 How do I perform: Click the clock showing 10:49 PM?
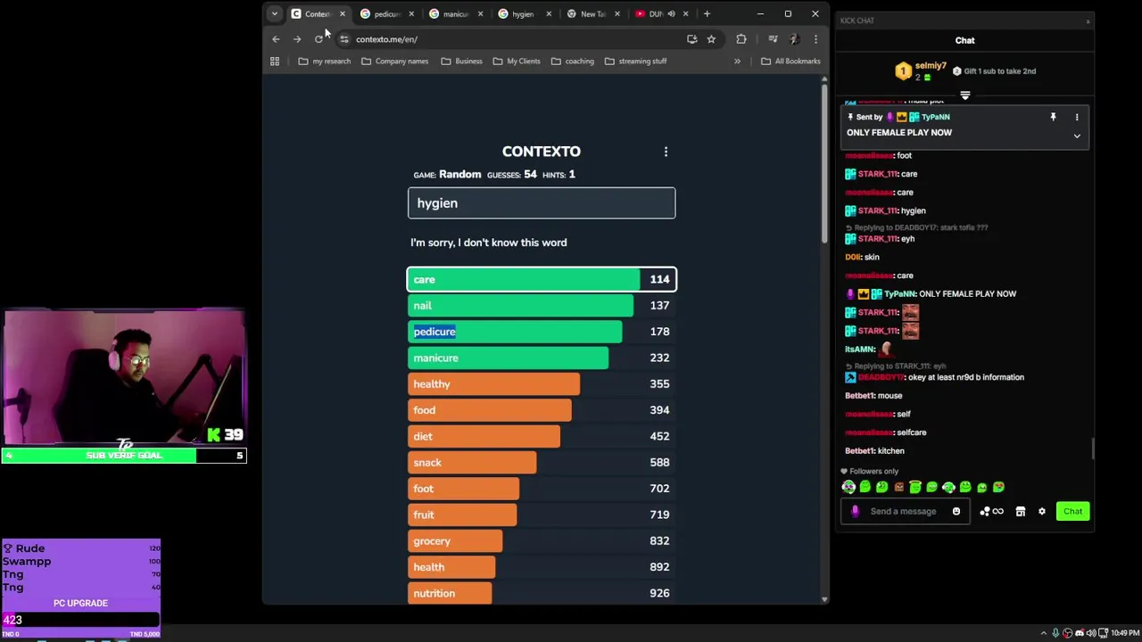pyautogui.click(x=1124, y=633)
